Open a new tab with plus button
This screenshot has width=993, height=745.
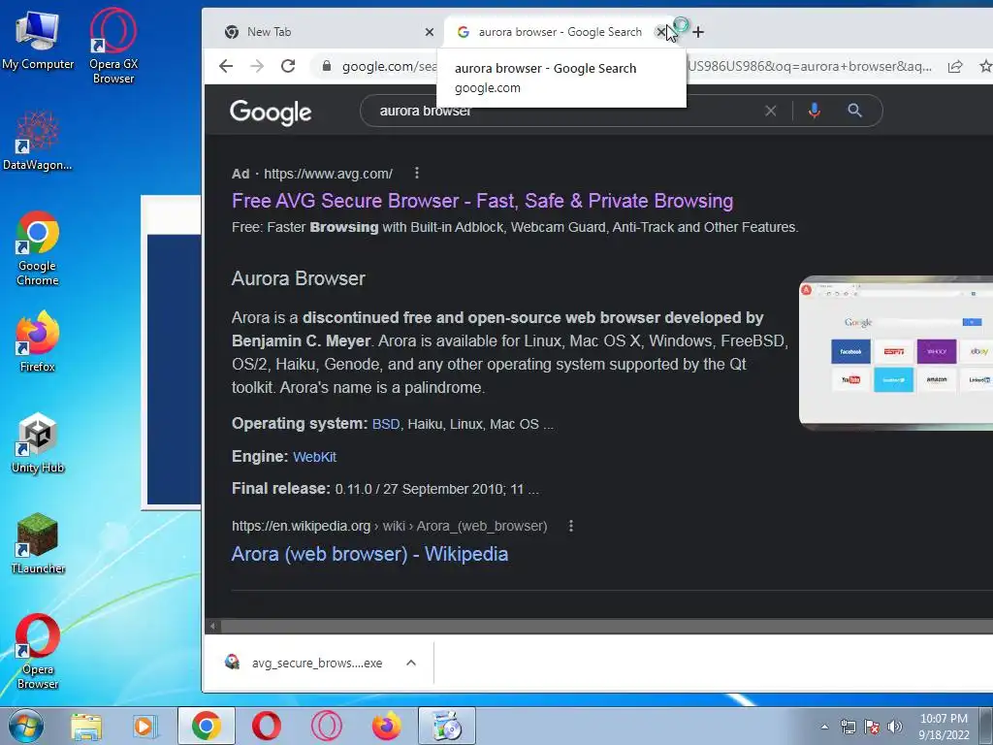(698, 32)
